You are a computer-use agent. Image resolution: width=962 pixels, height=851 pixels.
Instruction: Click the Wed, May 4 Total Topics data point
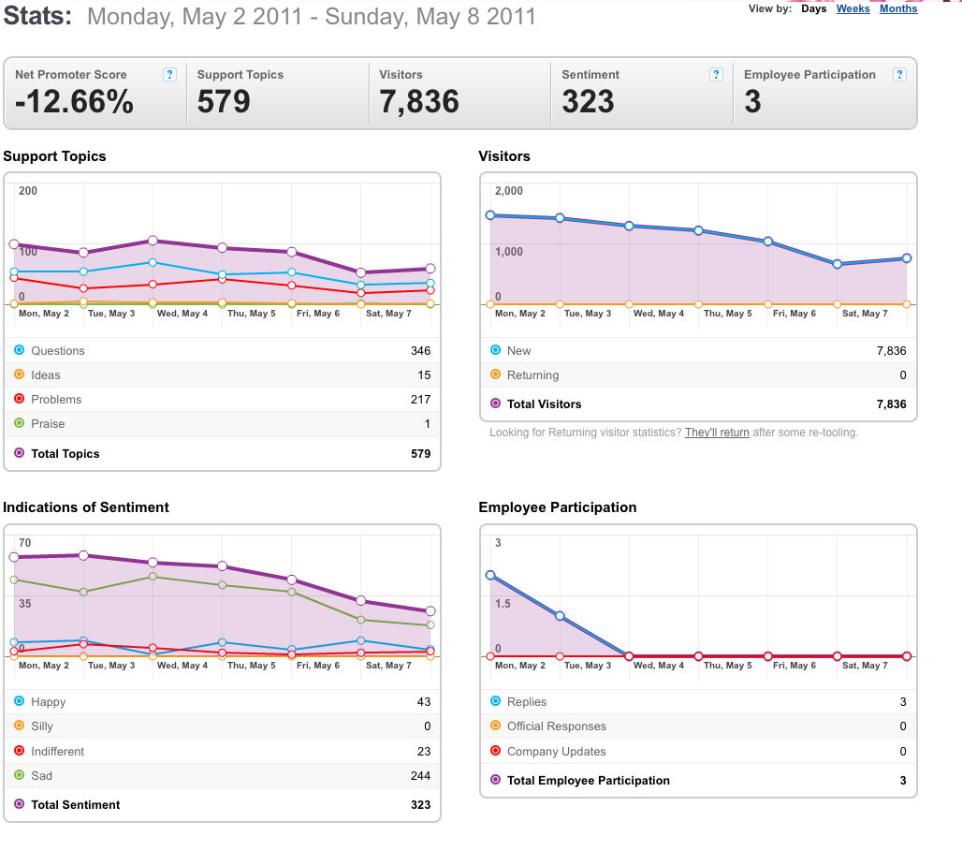[x=153, y=241]
